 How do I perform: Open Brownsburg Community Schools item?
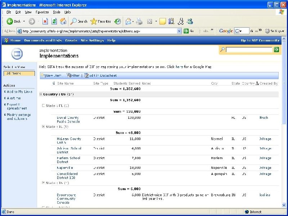point(66,199)
